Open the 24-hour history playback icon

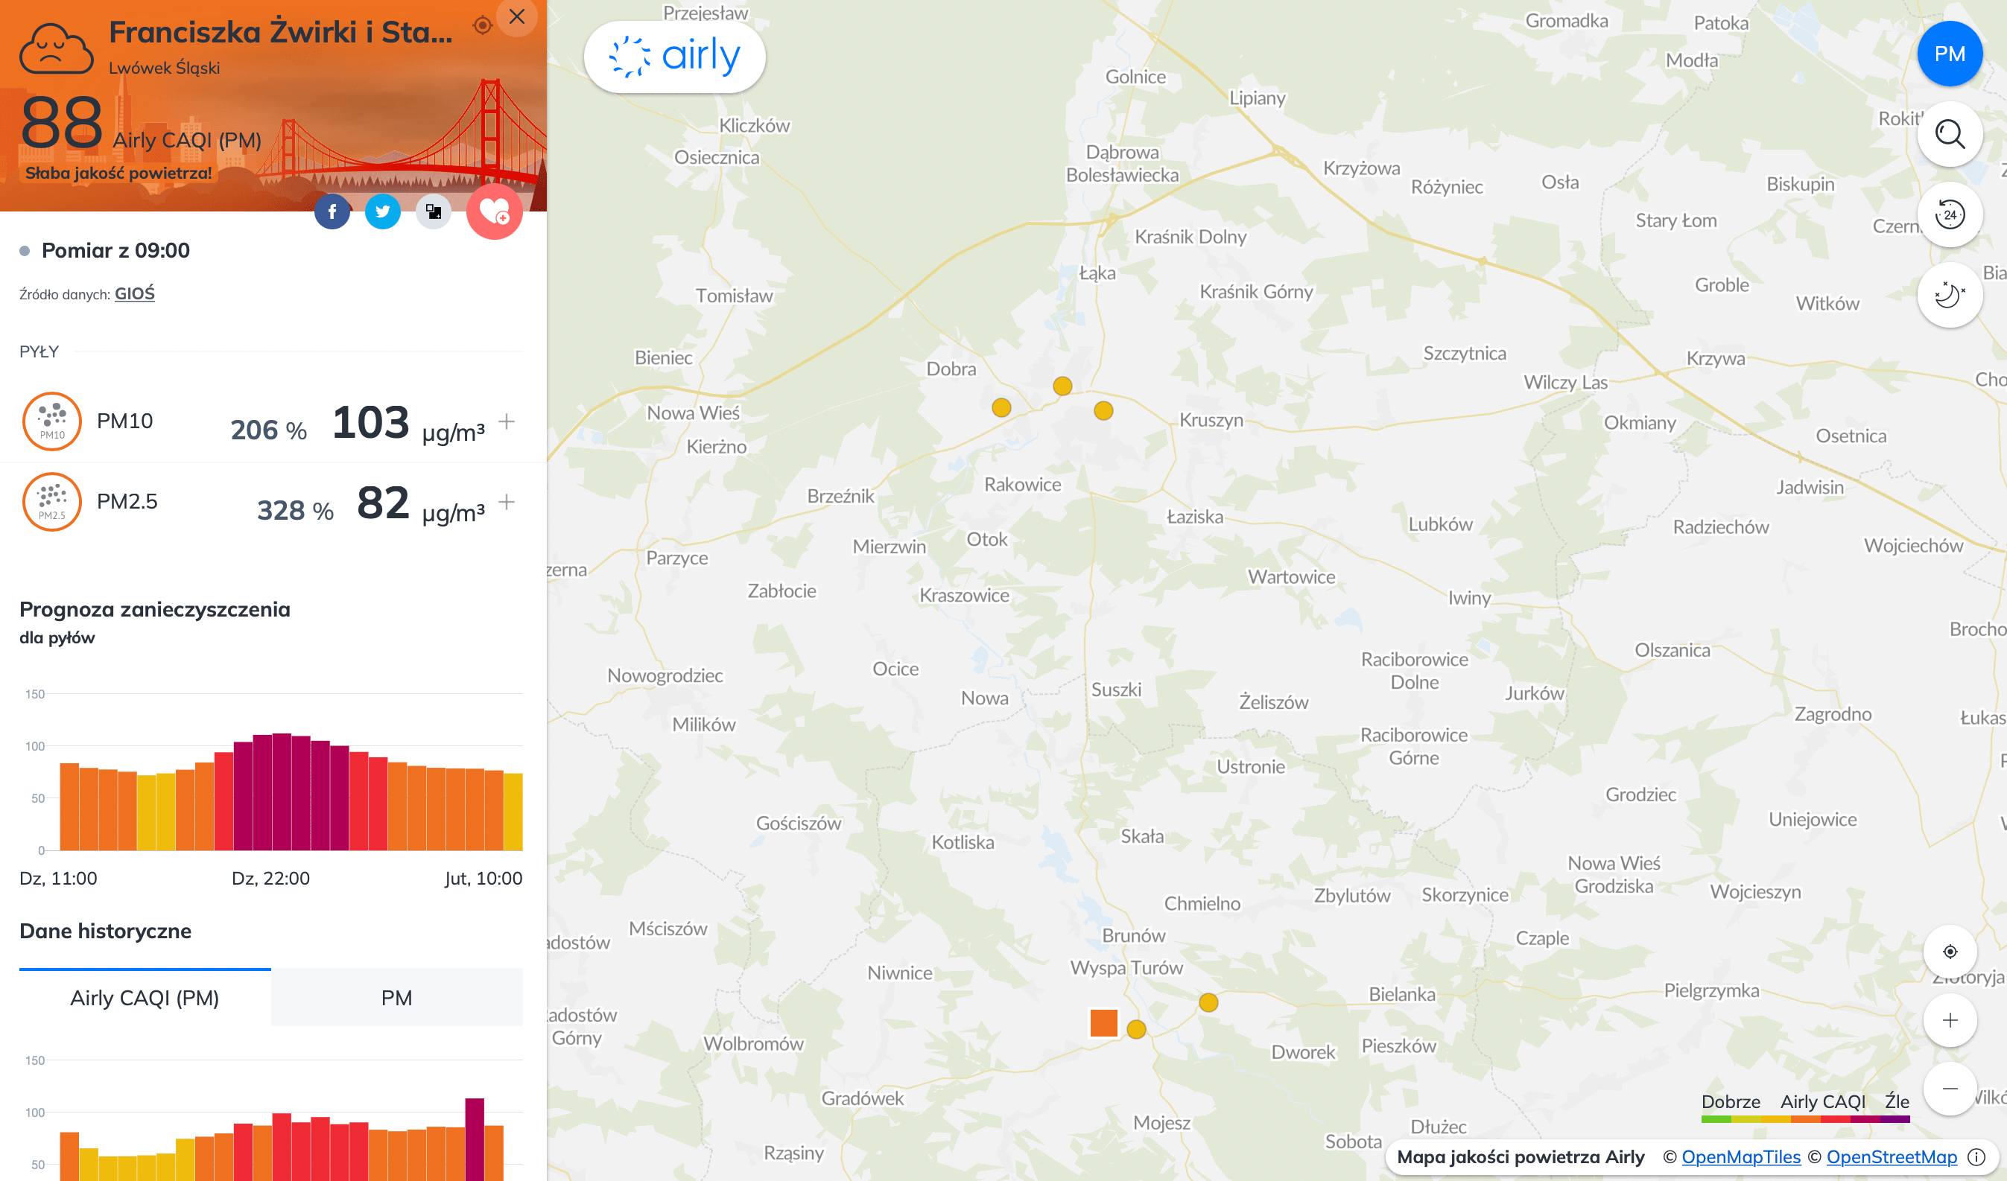click(x=1950, y=214)
